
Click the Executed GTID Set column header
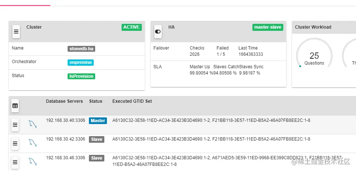click(132, 101)
